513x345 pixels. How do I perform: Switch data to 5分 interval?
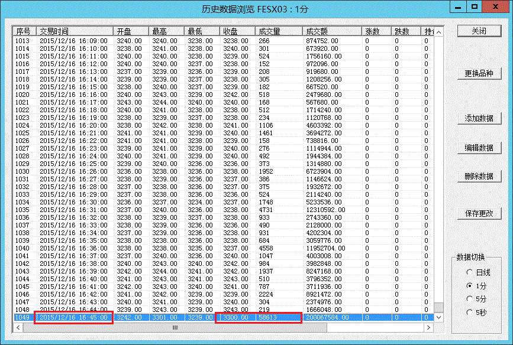(470, 298)
